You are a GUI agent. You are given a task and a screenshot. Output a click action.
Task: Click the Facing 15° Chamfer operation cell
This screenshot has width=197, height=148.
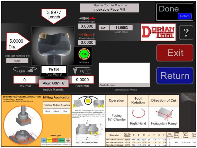click(x=116, y=117)
